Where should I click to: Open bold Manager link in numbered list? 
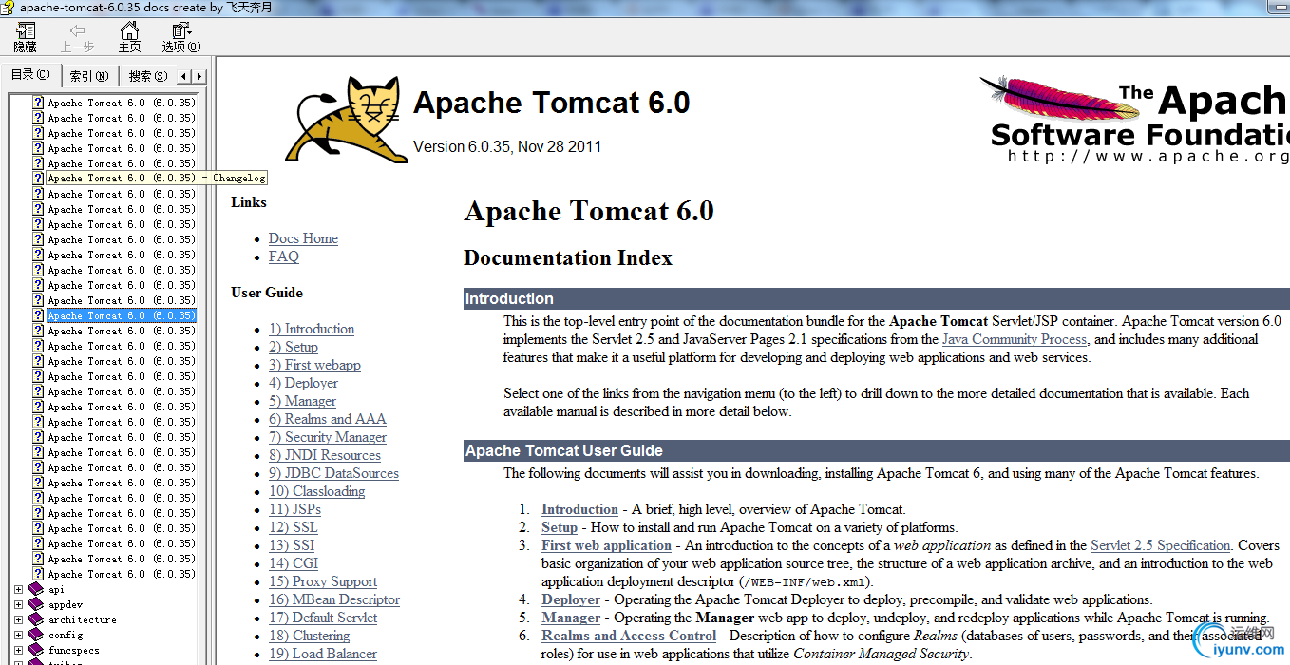point(571,617)
